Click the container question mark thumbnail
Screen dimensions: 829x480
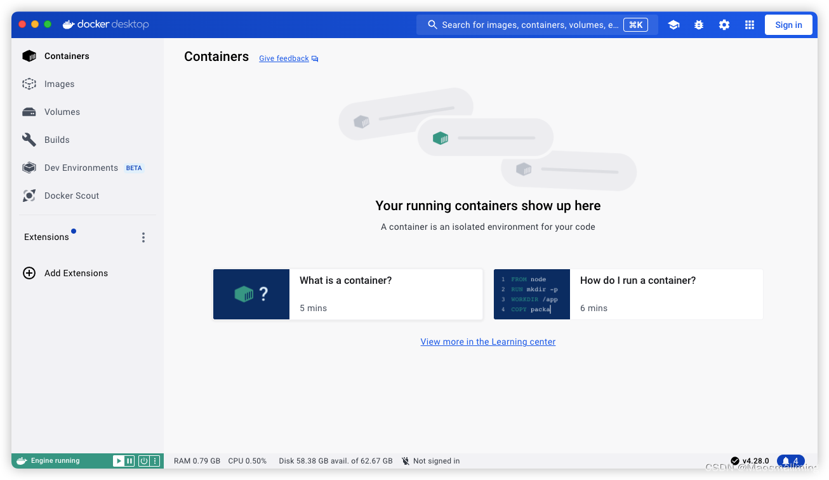tap(251, 294)
